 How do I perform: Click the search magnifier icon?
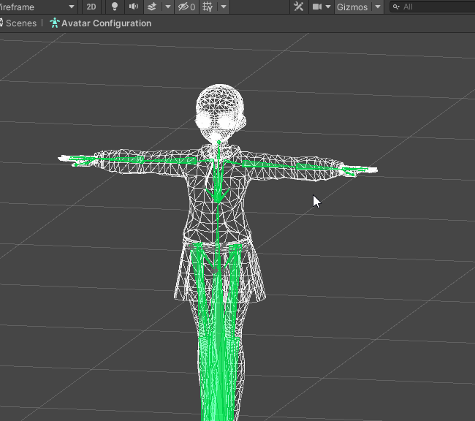[396, 7]
